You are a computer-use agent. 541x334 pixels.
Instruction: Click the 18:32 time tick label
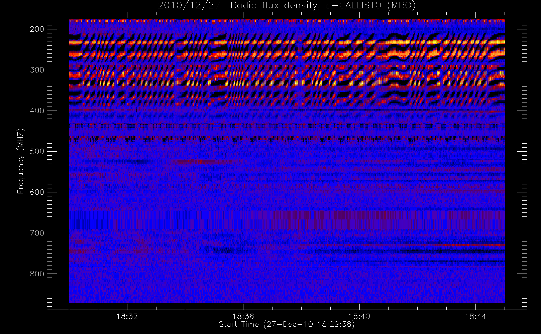pyautogui.click(x=127, y=316)
